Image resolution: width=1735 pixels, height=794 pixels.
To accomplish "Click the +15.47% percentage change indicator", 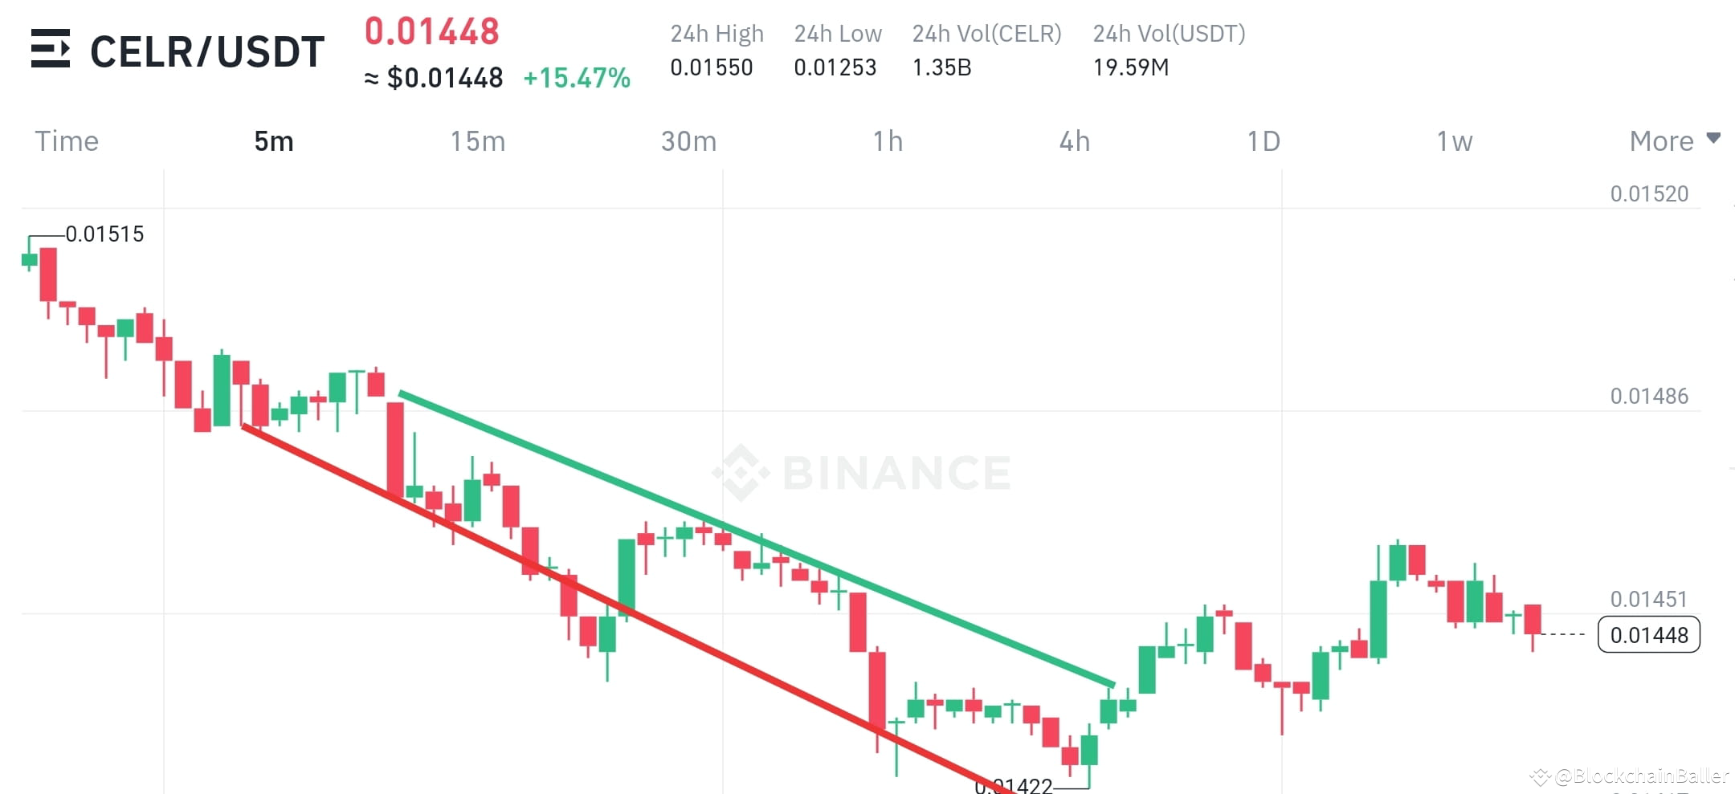I will point(577,77).
